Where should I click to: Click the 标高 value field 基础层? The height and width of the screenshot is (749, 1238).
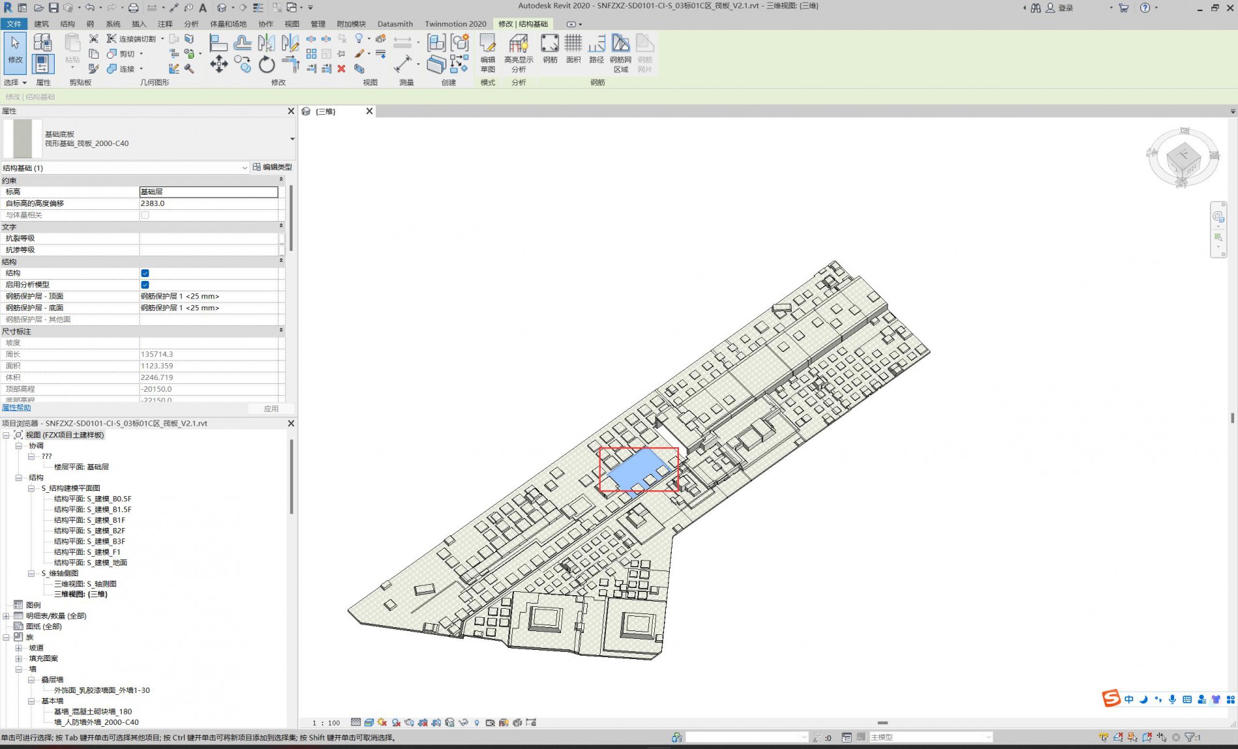209,192
